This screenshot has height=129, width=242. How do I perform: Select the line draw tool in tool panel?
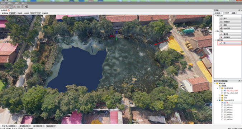pos(230,43)
